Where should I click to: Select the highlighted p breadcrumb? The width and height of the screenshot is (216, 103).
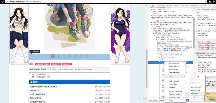pos(188,100)
